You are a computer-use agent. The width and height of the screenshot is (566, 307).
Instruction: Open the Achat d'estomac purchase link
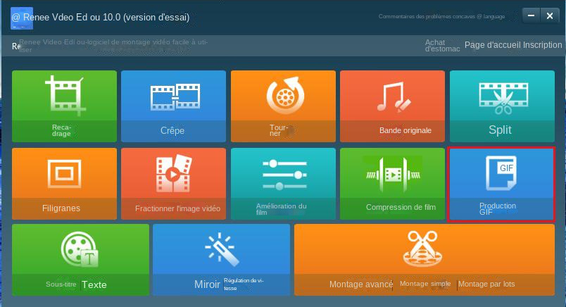[442, 46]
